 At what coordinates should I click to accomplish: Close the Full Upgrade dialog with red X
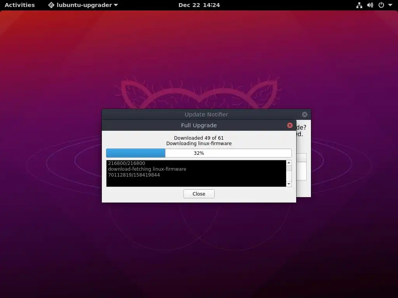pos(290,125)
